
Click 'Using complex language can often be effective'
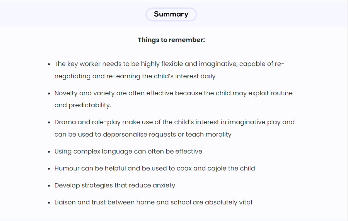point(128,152)
